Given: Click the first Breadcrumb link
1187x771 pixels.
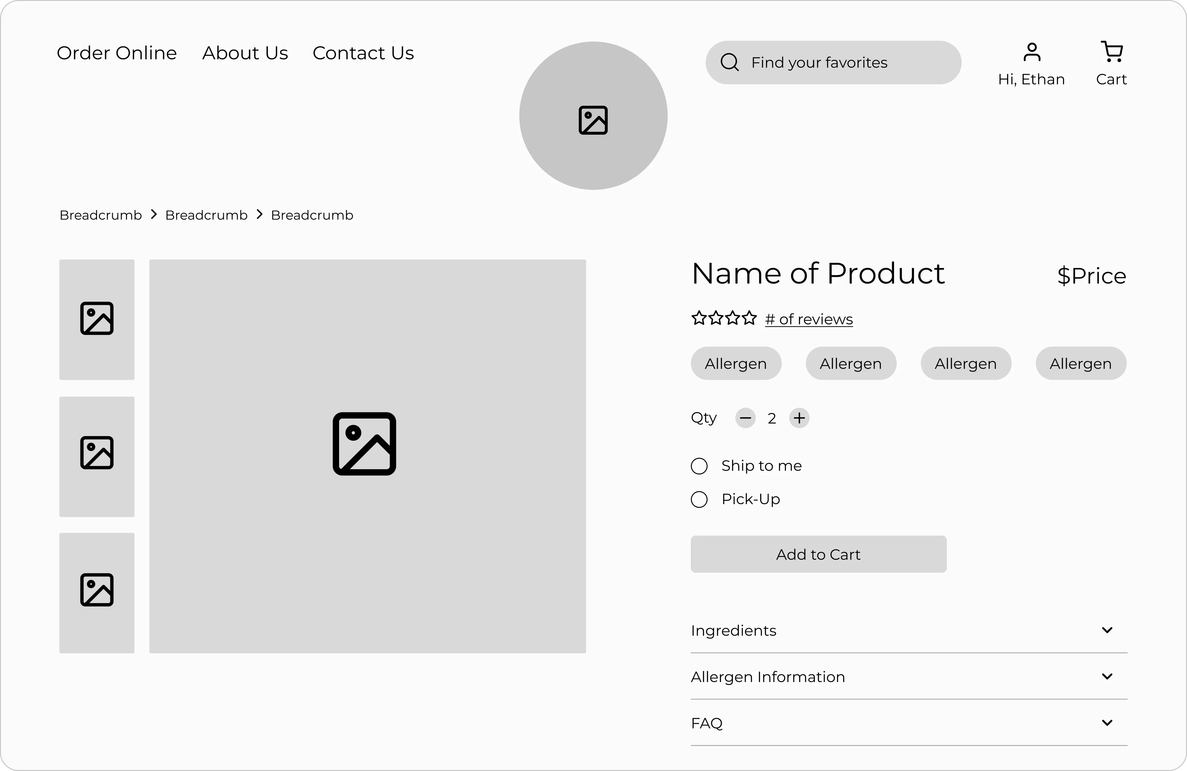Looking at the screenshot, I should (x=101, y=215).
